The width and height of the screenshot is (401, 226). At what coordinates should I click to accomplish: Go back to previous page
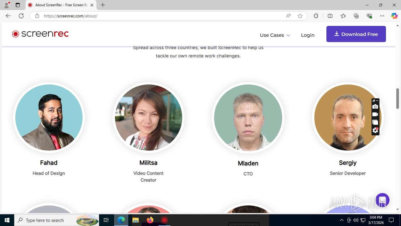(8, 16)
